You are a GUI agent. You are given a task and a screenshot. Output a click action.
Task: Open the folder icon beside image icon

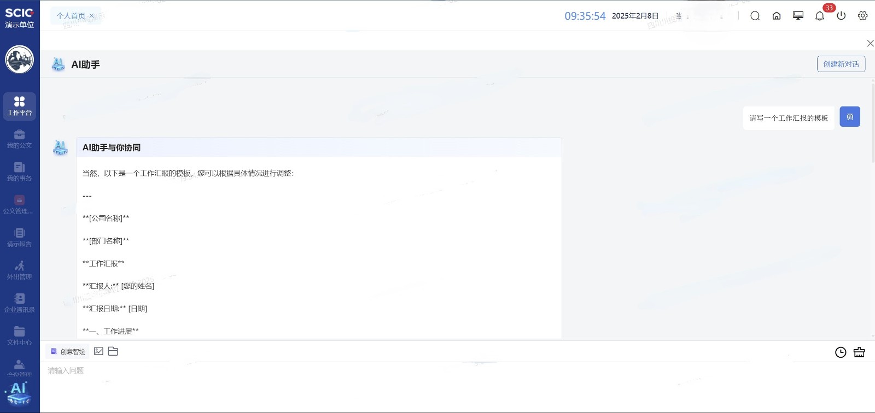coord(113,351)
